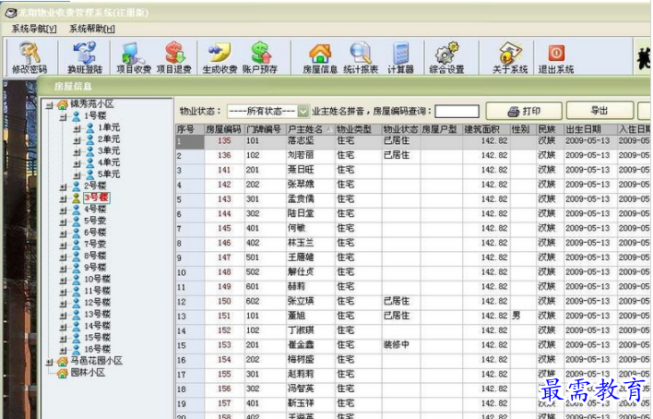Click the 房屋编码 column header

pos(224,129)
